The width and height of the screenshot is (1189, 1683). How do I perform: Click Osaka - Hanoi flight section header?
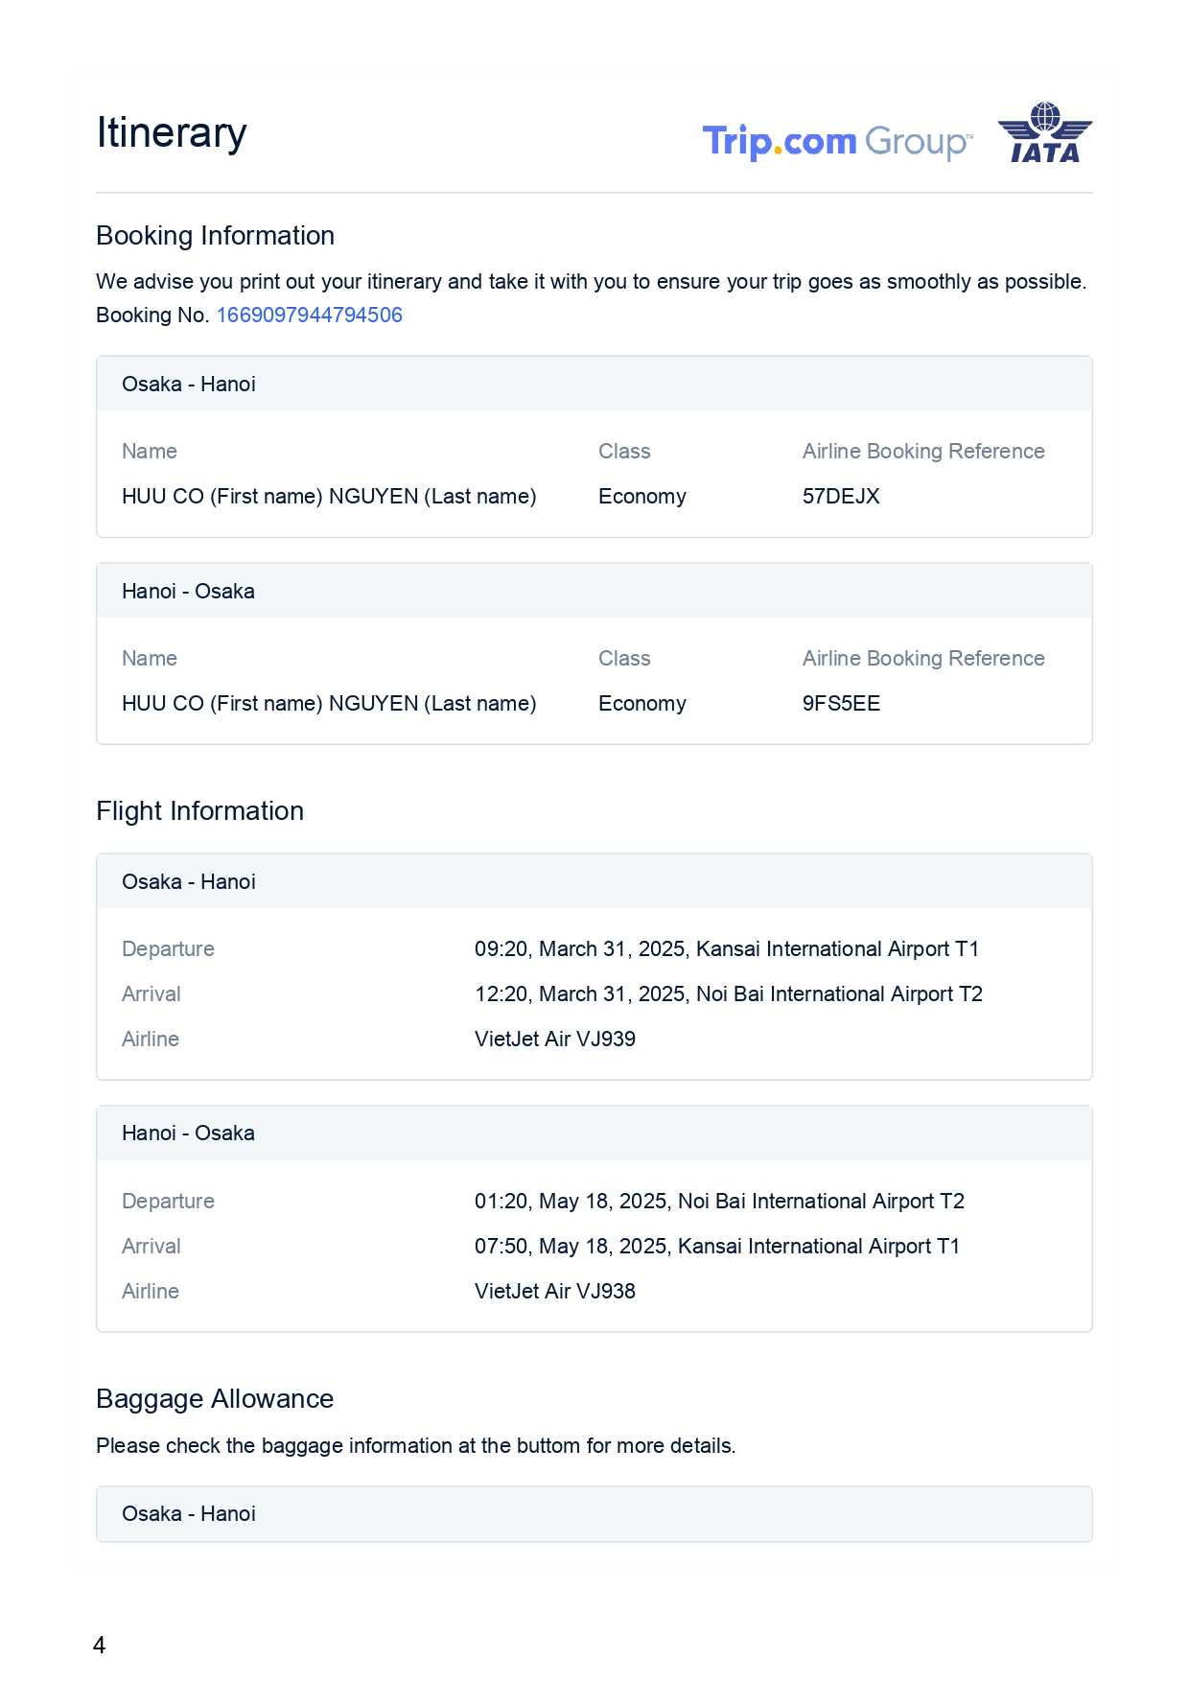pos(189,882)
